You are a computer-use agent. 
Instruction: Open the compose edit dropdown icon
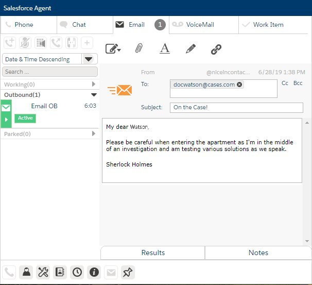point(113,48)
